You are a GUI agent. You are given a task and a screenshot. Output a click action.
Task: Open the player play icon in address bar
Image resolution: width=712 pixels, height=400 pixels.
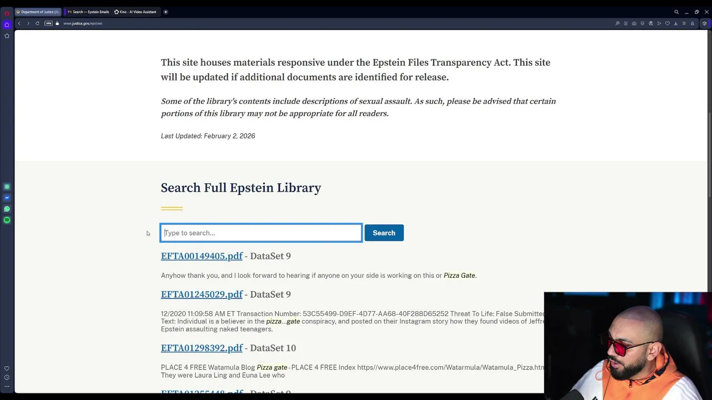click(659, 23)
